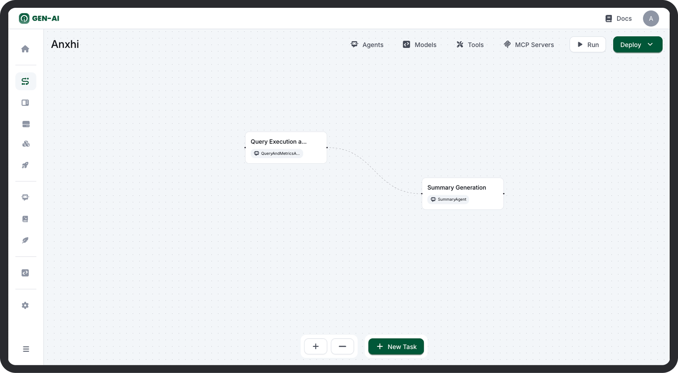Toggle the sidebar with hamburger menu
Screen dimensions: 678x373
(26, 349)
